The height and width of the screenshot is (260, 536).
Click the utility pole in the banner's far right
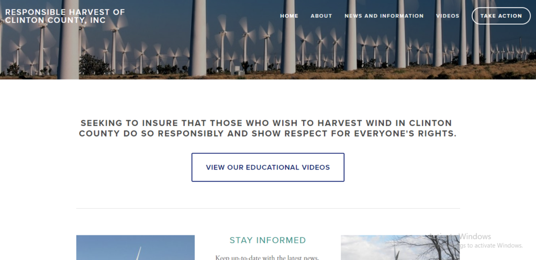click(520, 49)
